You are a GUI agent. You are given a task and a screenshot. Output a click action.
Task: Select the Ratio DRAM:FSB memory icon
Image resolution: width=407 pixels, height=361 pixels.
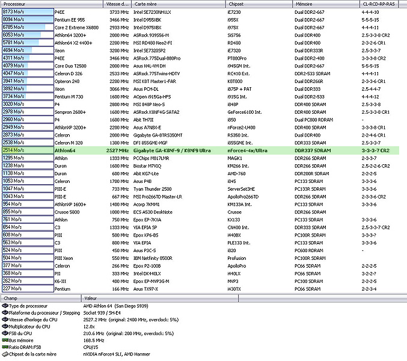click(5, 347)
